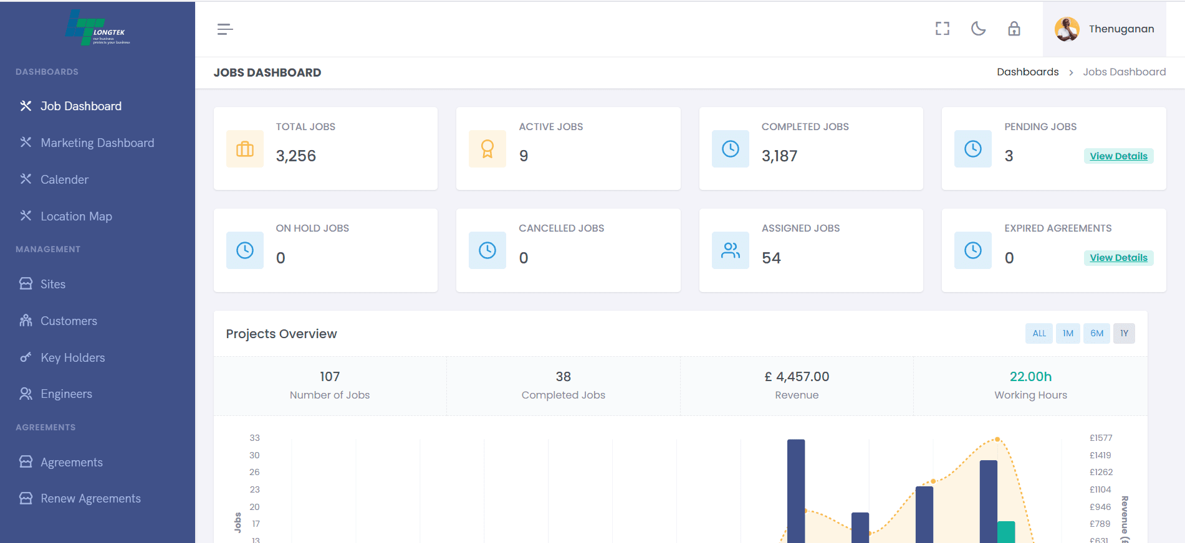Click Marketing Dashboard sidebar icon
Viewport: 1185px width, 543px height.
[x=26, y=143]
